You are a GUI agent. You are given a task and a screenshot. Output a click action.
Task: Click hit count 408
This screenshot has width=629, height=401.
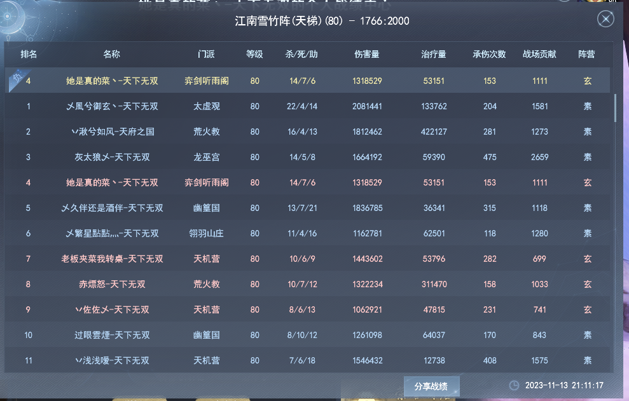coord(490,360)
